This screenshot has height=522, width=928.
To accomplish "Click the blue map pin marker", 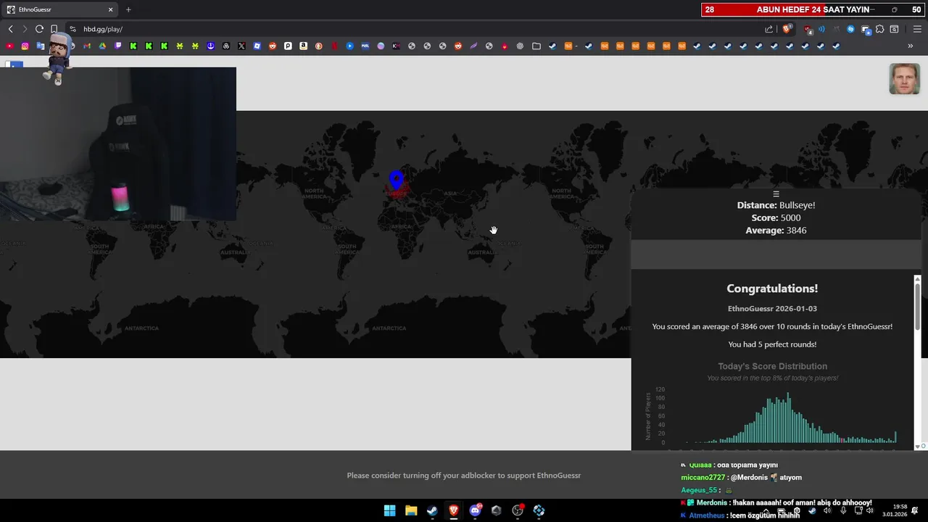I will (x=395, y=179).
